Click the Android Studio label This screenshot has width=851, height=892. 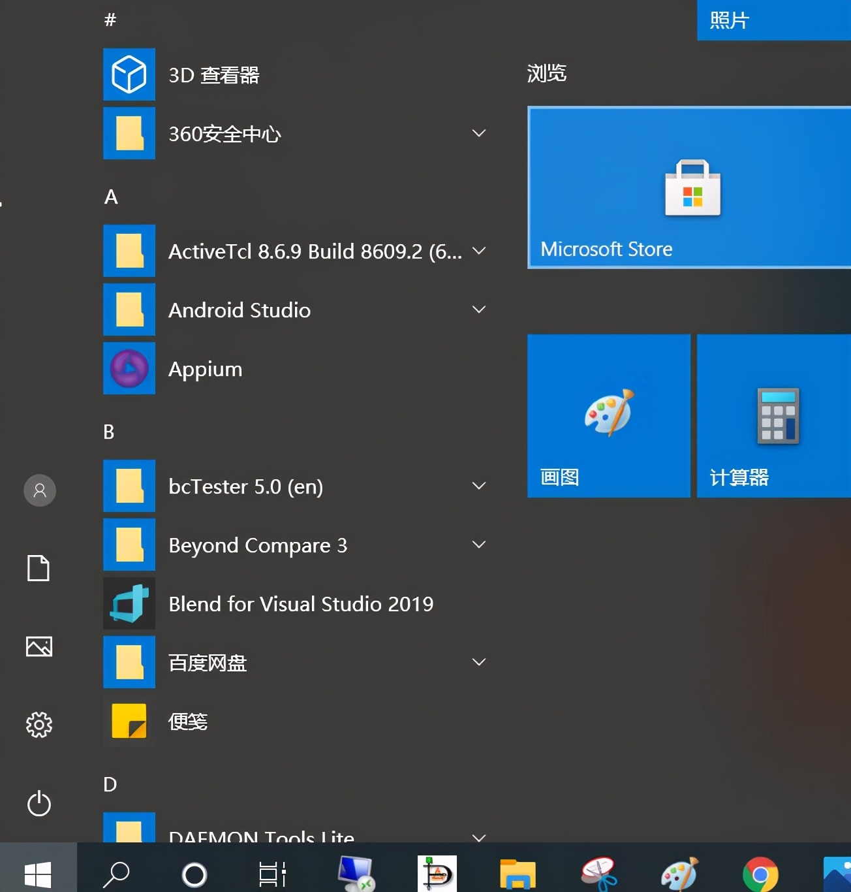point(240,310)
